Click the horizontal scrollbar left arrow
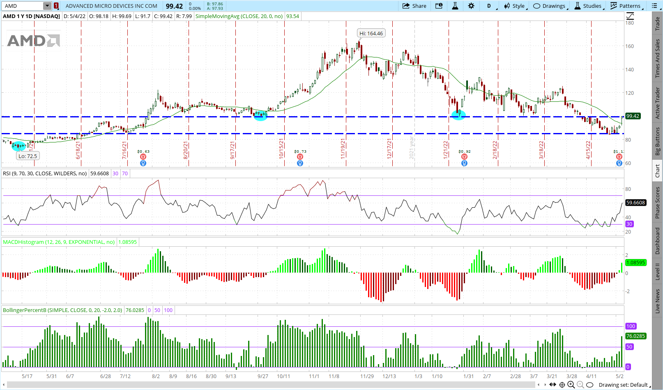The width and height of the screenshot is (663, 390). tap(5, 385)
